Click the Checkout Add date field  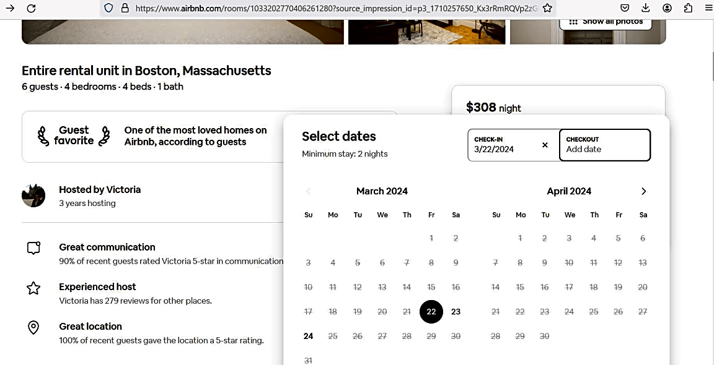click(605, 145)
